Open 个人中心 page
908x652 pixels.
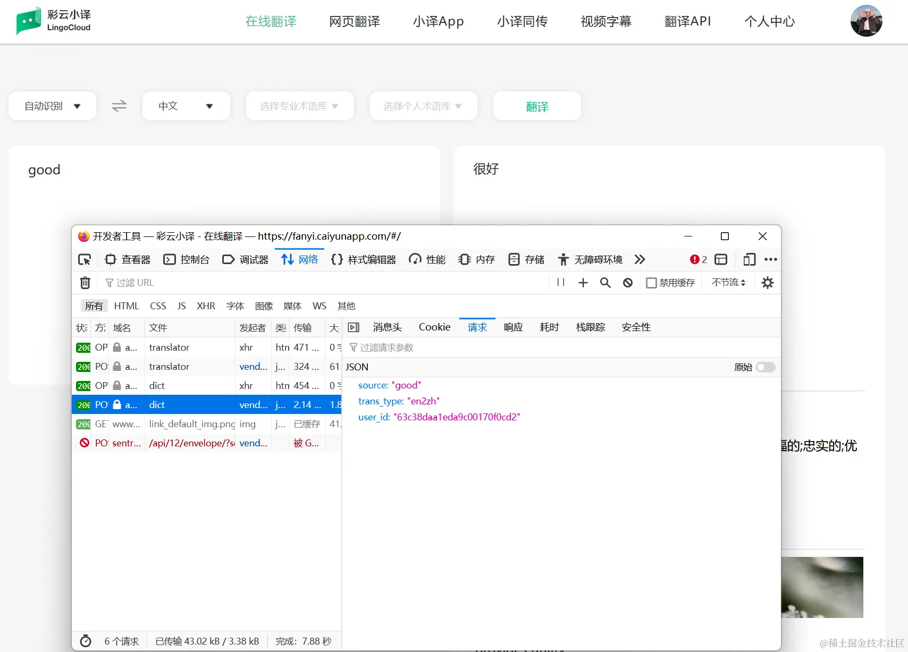point(770,21)
